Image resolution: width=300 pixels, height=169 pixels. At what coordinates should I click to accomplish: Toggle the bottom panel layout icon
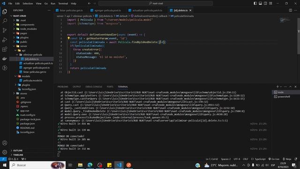[x=260, y=3]
